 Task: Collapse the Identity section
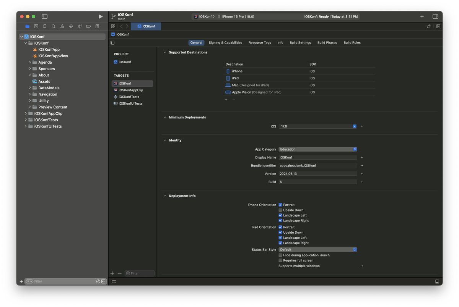point(165,140)
